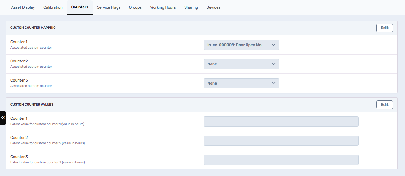This screenshot has width=405, height=176.
Task: Open Counter 3 None dropdown
Action: [x=241, y=83]
